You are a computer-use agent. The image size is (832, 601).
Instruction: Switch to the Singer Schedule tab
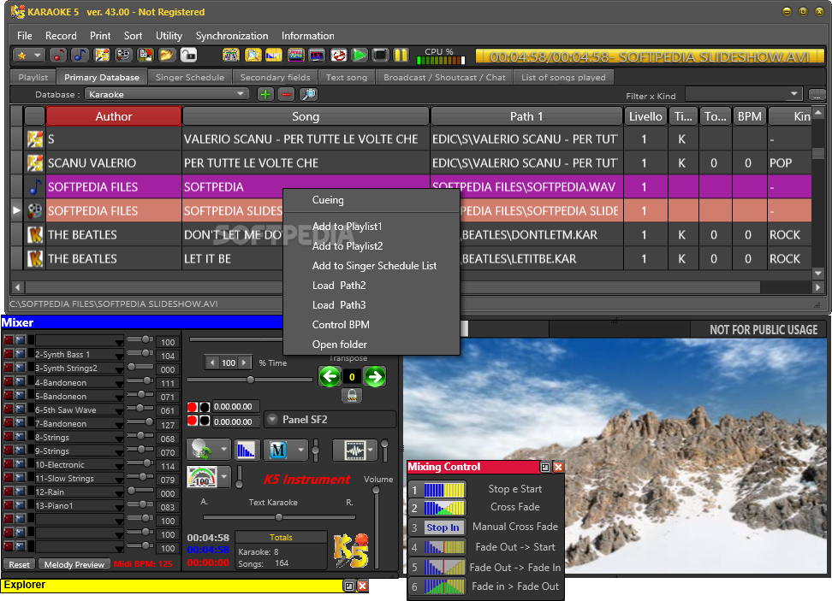[x=189, y=78]
